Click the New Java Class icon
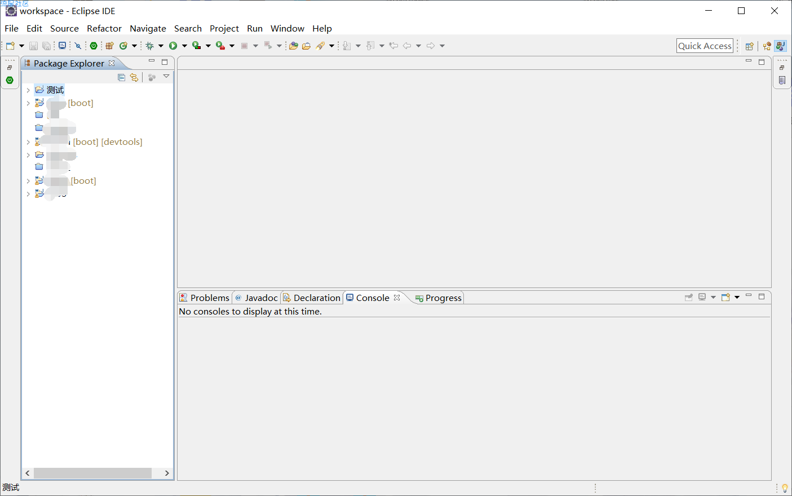792x496 pixels. point(123,46)
